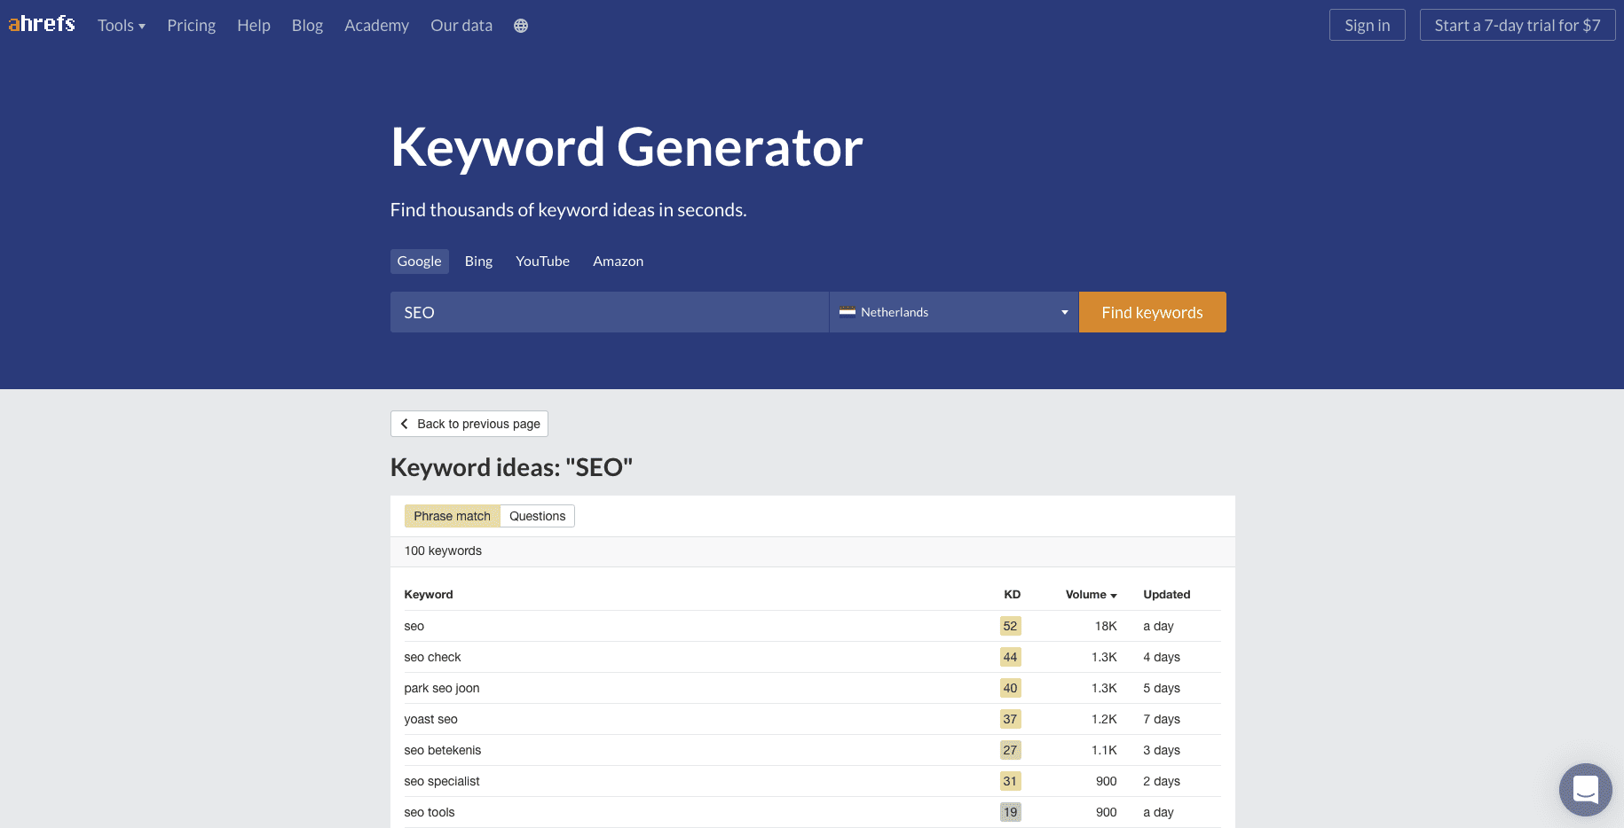Open the chat support bubble
1624x828 pixels.
[x=1585, y=789]
